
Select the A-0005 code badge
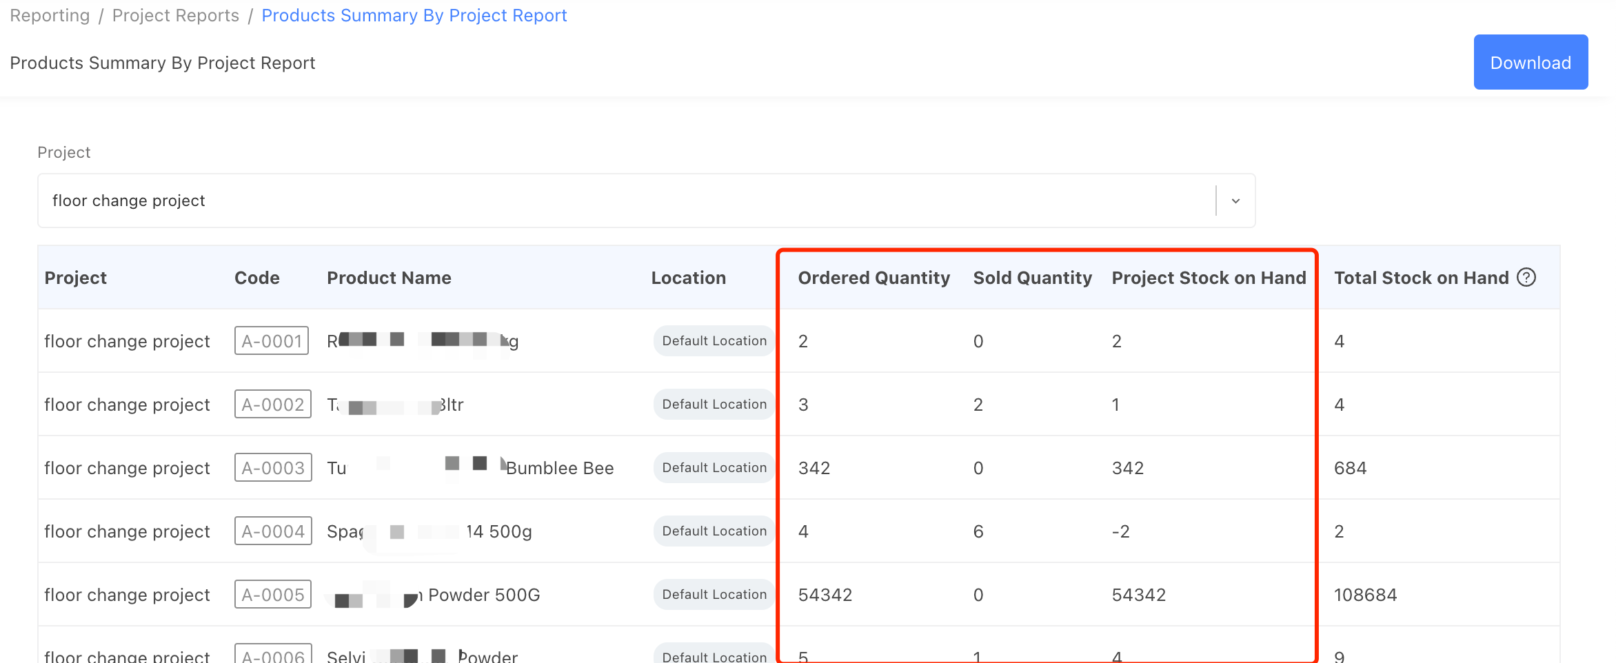point(272,595)
